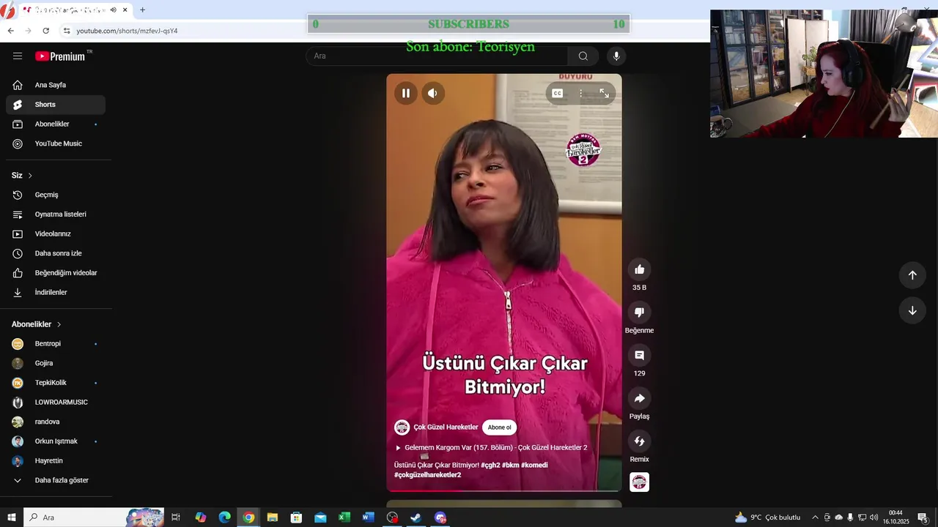Open Oynatma listeleri page
Viewport: 938px width, 527px height.
click(56, 214)
